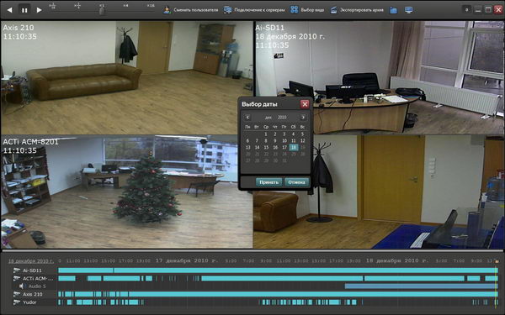Image resolution: width=505 pixels, height=315 pixels.
Task: Go to previous month in calendar
Action: tap(247, 118)
